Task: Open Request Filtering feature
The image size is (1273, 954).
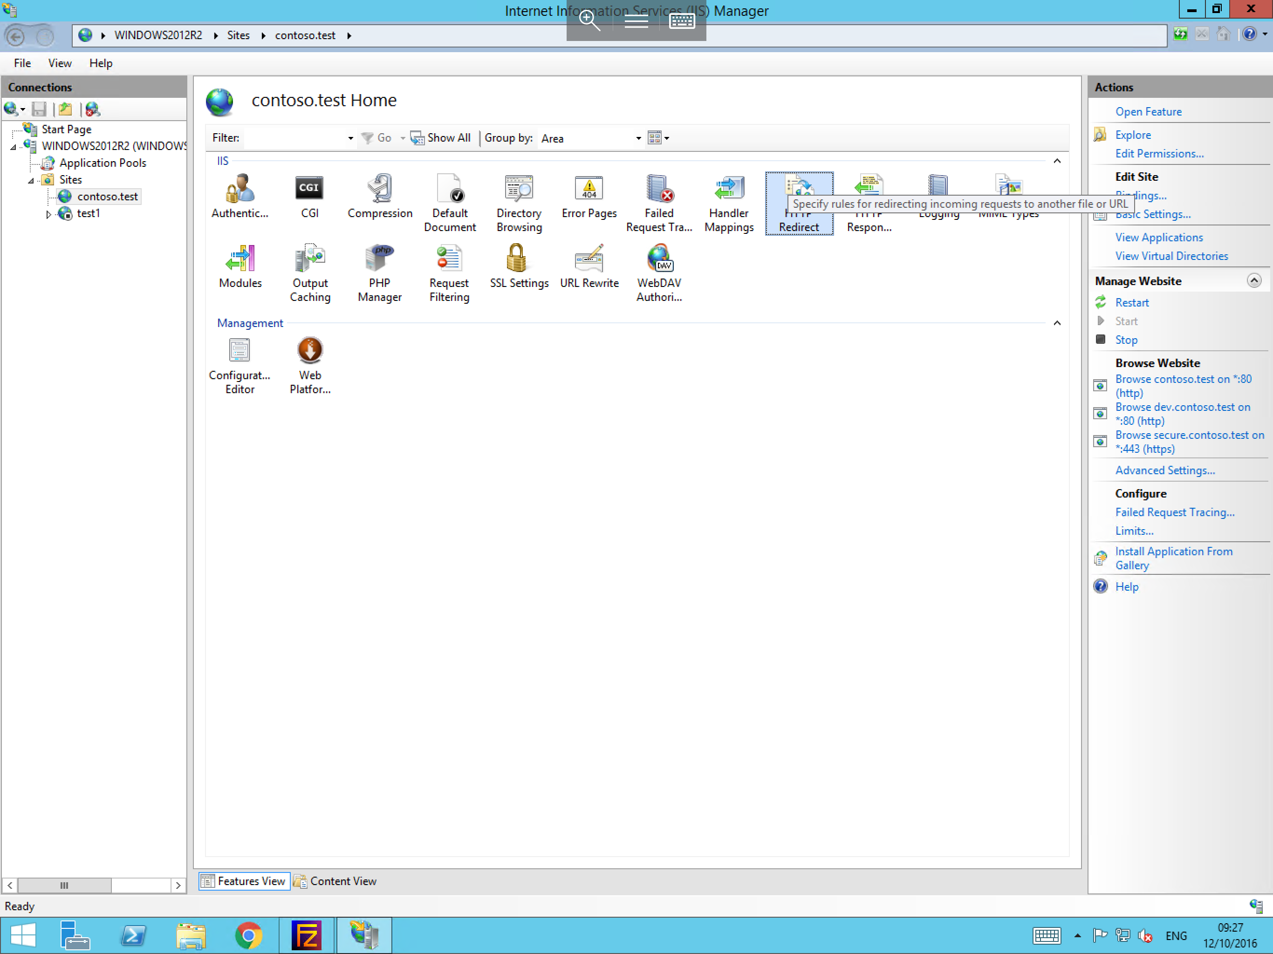Action: (450, 273)
